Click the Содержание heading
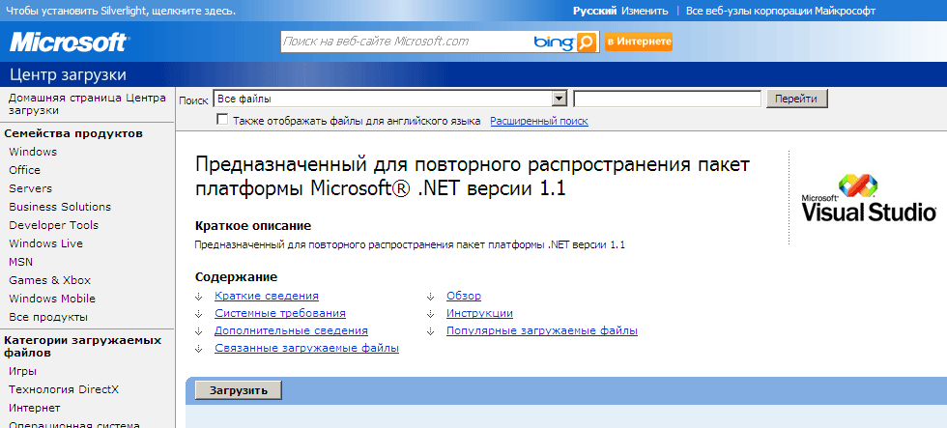 click(236, 277)
